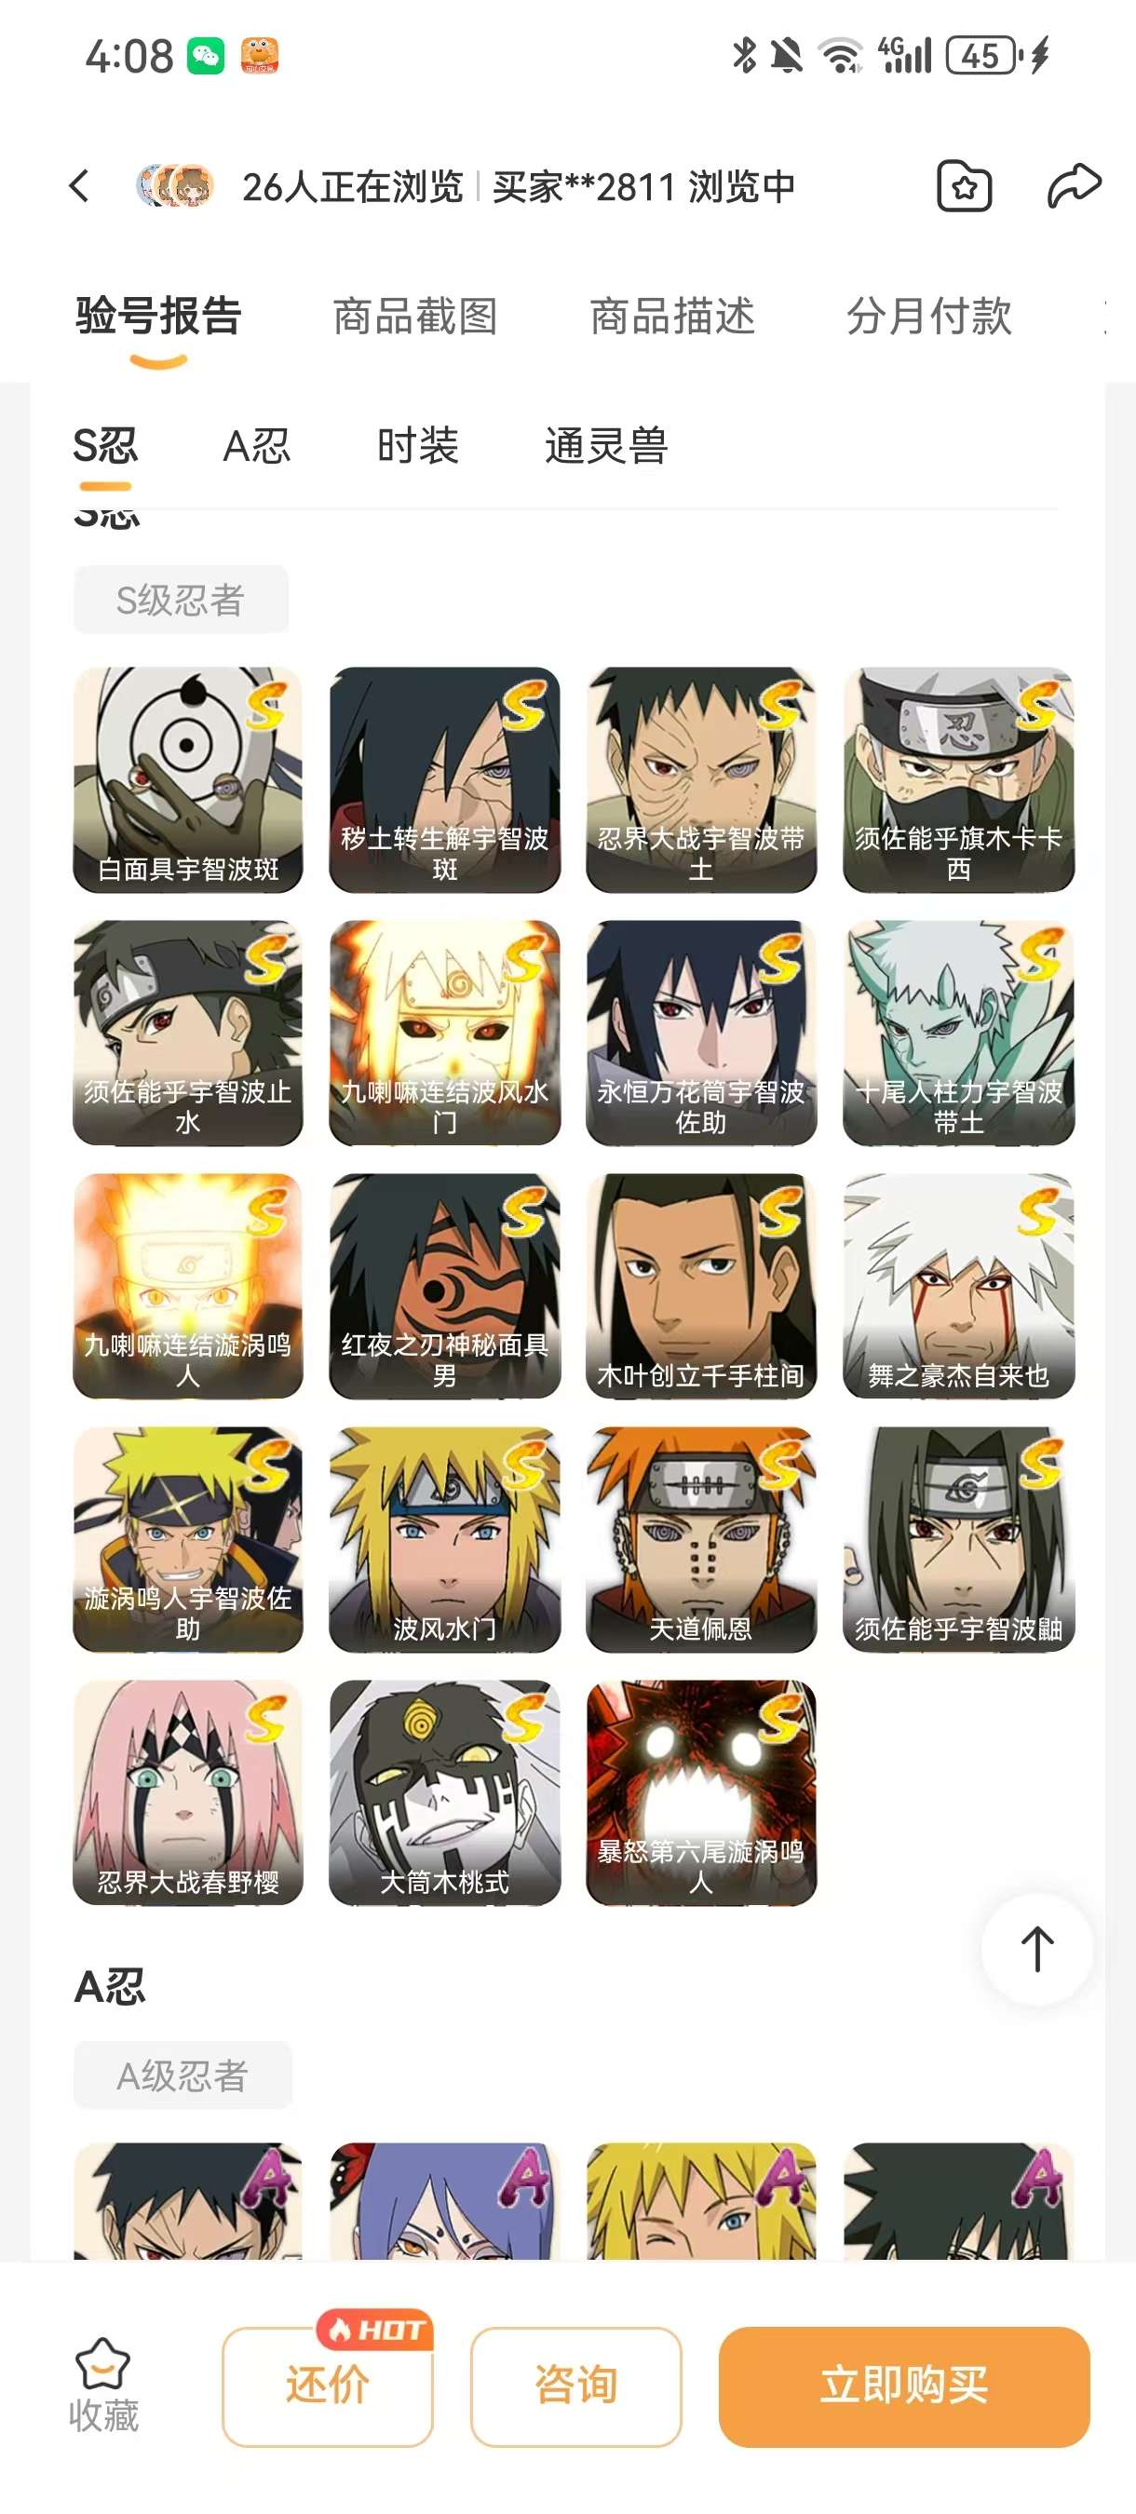Open WeChat notification icon in status bar
The image size is (1136, 2514).
coord(205,56)
